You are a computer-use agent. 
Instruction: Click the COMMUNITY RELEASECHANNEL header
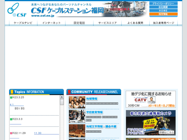click(94, 92)
